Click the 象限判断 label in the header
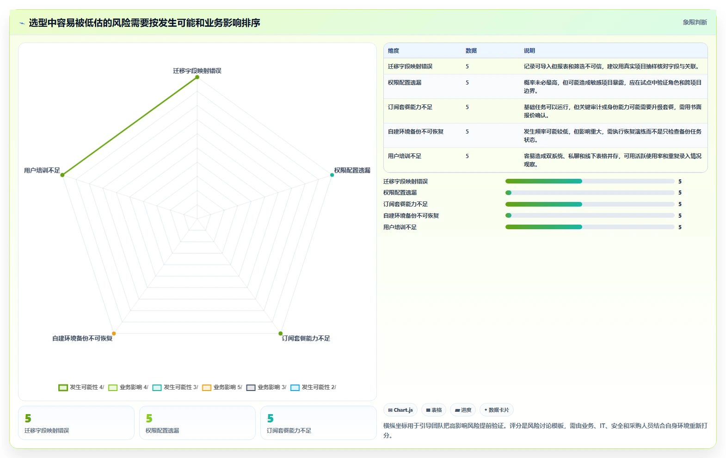Viewport: 726px width, 458px height. tap(695, 22)
